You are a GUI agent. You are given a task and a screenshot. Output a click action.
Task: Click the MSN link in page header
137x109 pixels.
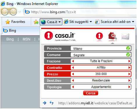coord(27,39)
